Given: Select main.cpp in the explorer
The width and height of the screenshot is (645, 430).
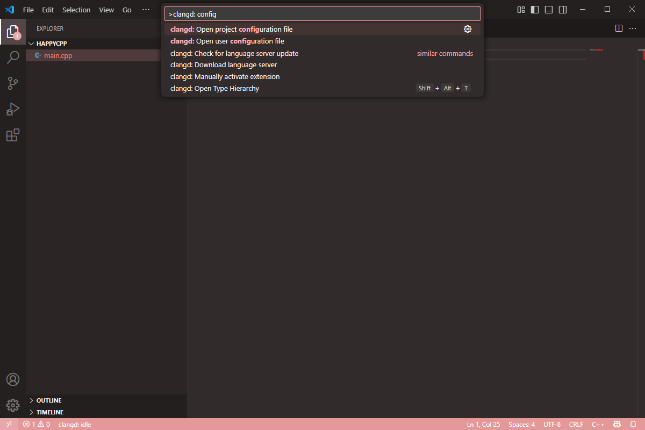Looking at the screenshot, I should click(x=106, y=55).
